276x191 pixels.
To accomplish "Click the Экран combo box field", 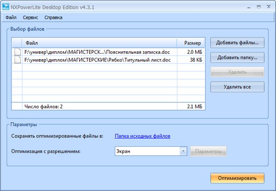I will point(151,151).
